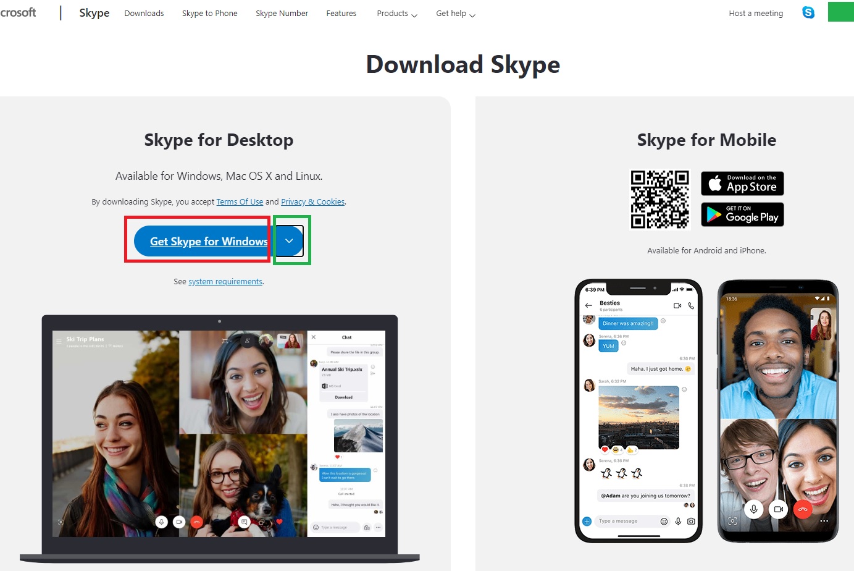Click the video call icon in Besties chat
854x571 pixels.
(x=677, y=305)
